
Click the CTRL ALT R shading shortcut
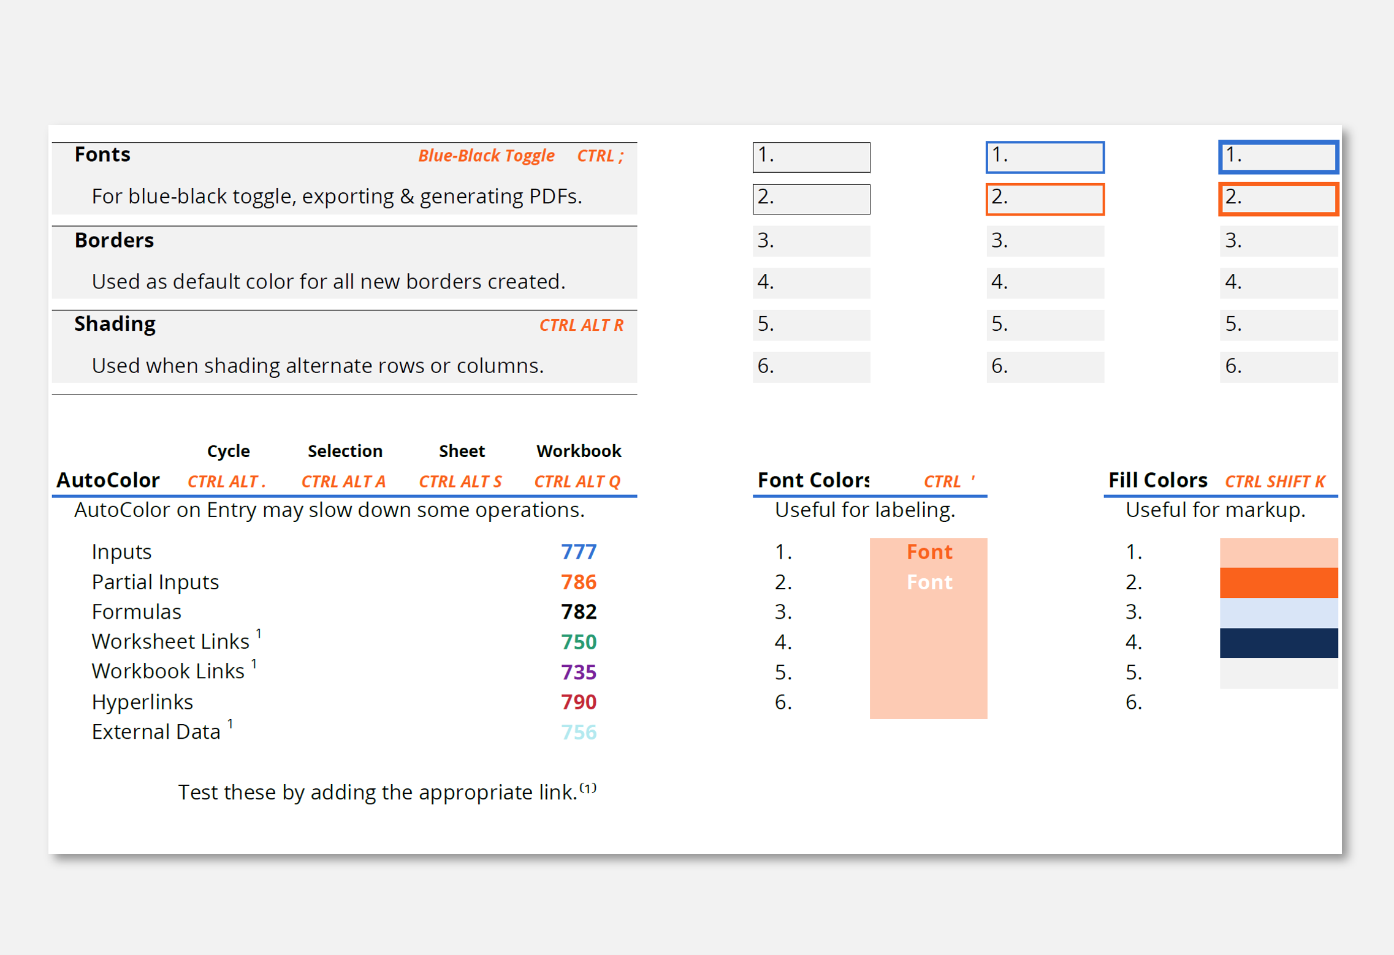[581, 325]
